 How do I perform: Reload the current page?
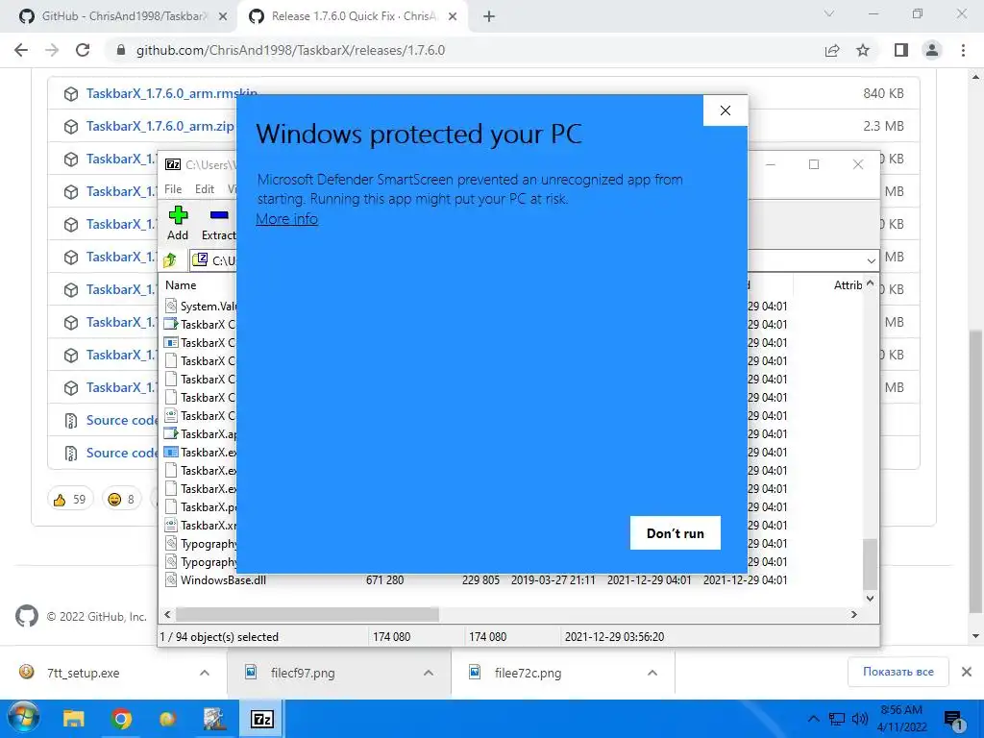click(83, 50)
